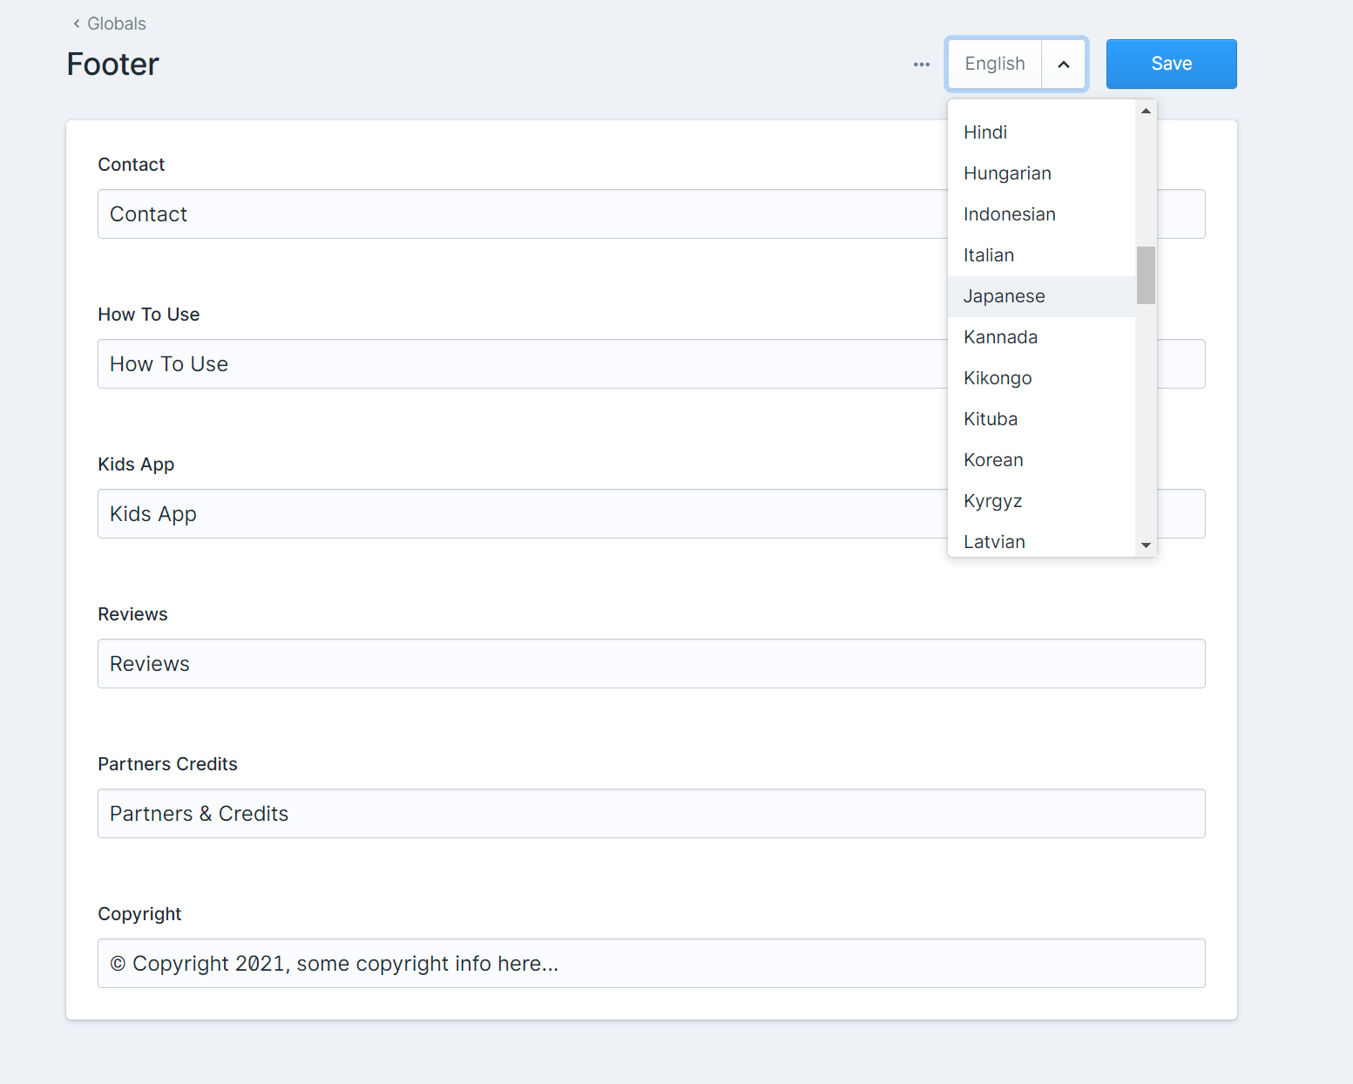Image resolution: width=1353 pixels, height=1084 pixels.
Task: Choose Indonesian as the editing language
Action: coord(1010,213)
